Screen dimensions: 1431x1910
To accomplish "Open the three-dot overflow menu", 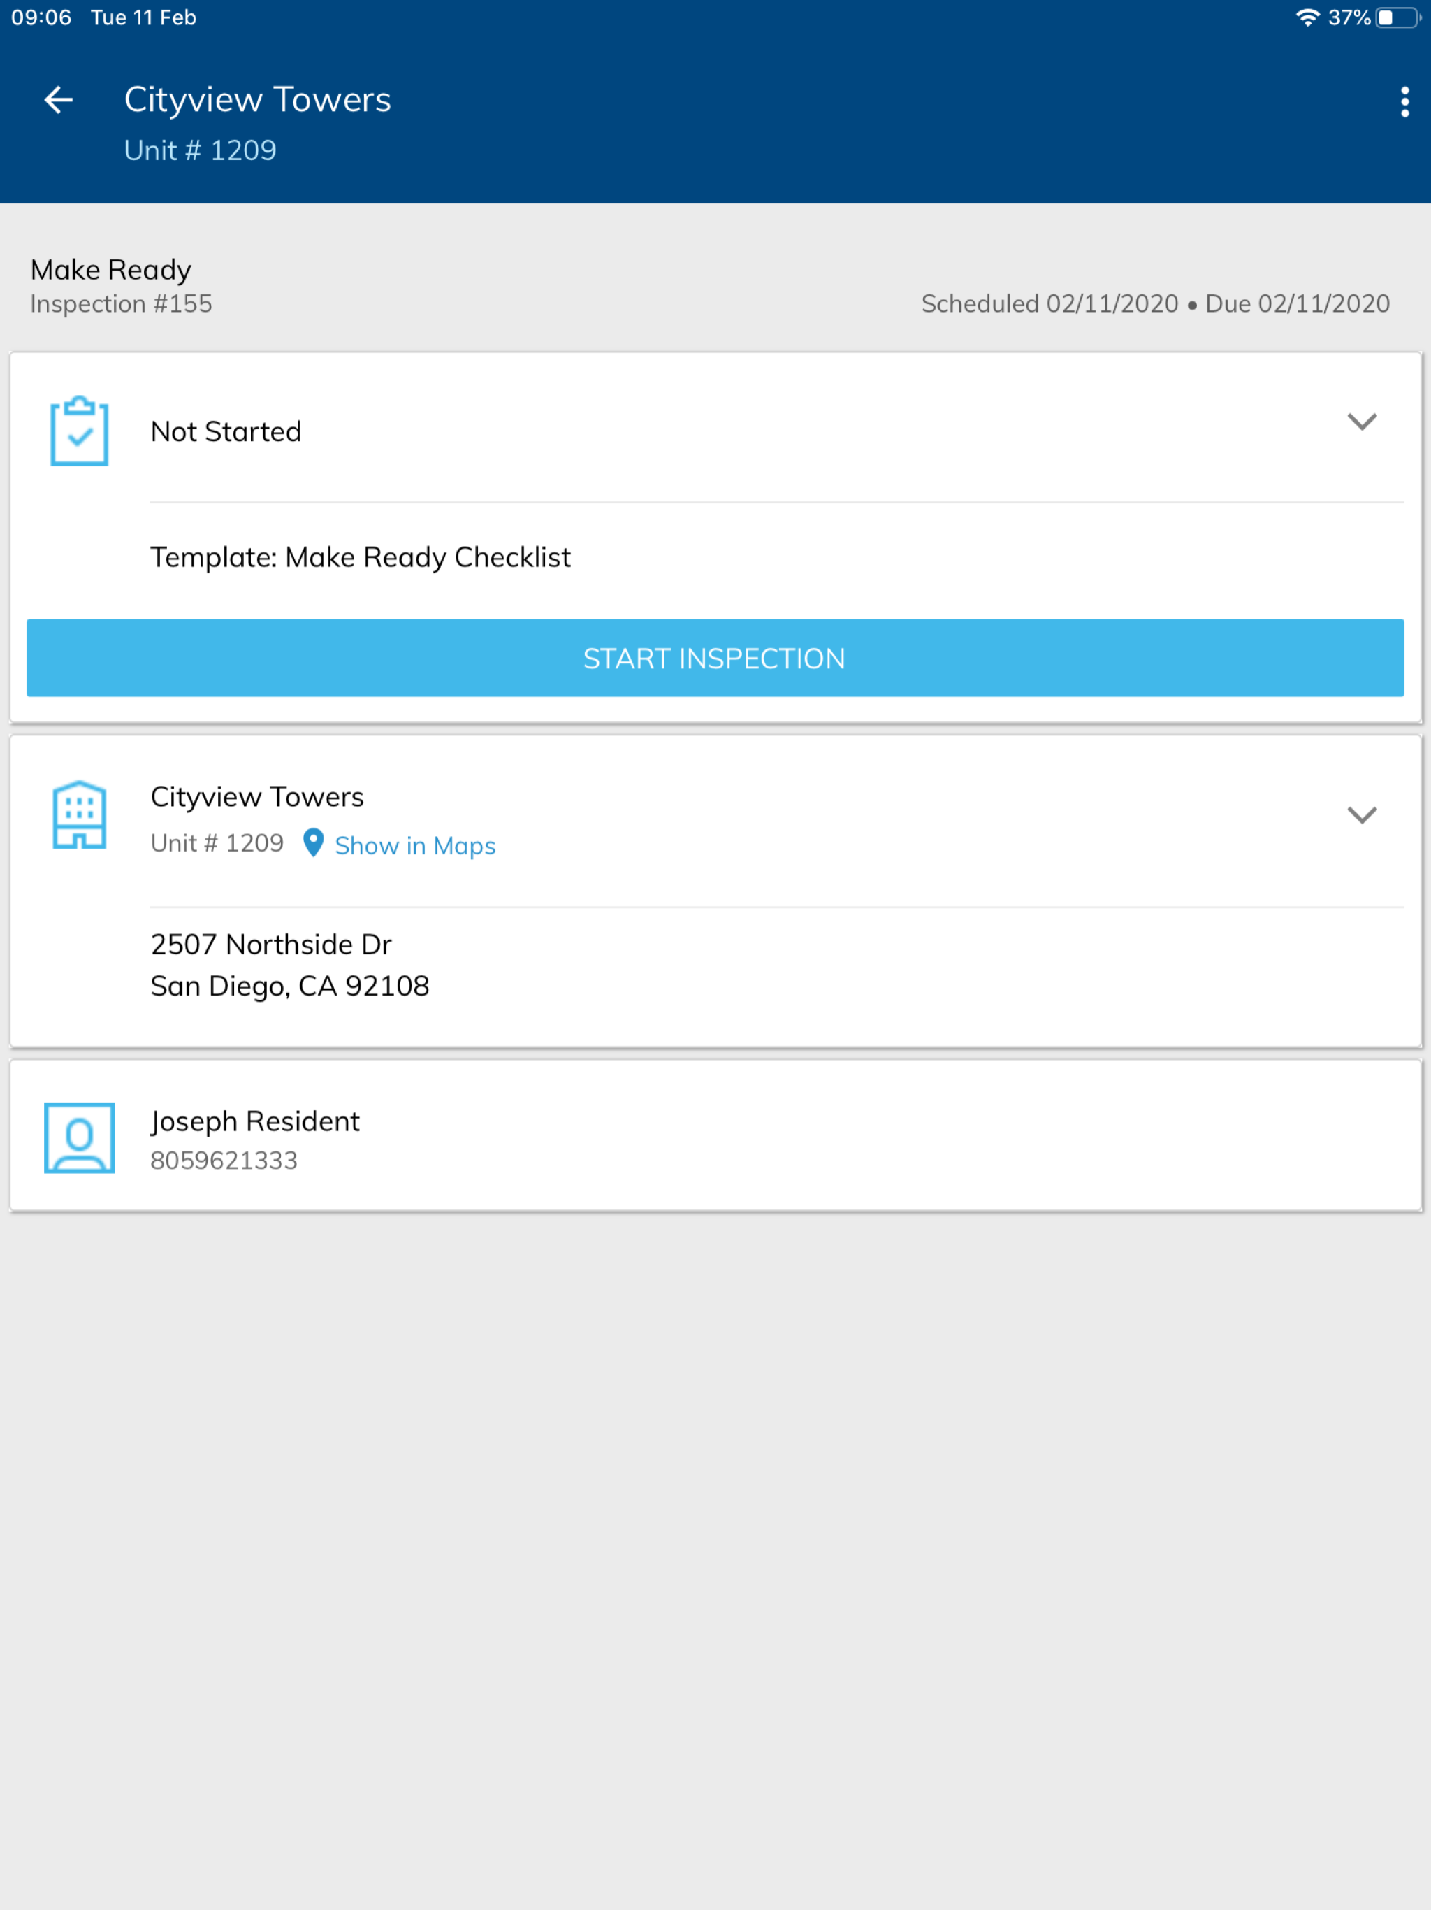I will pos(1404,102).
